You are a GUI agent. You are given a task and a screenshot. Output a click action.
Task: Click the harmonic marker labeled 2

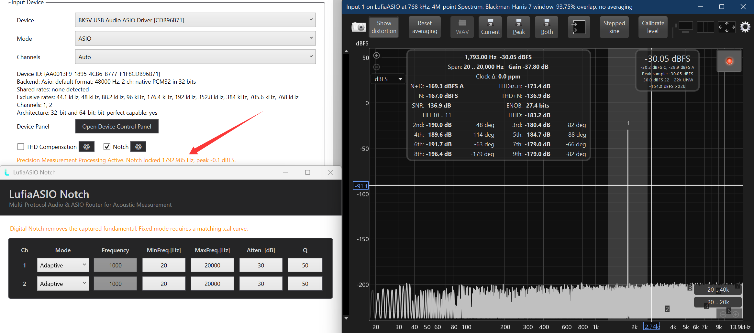click(x=667, y=309)
